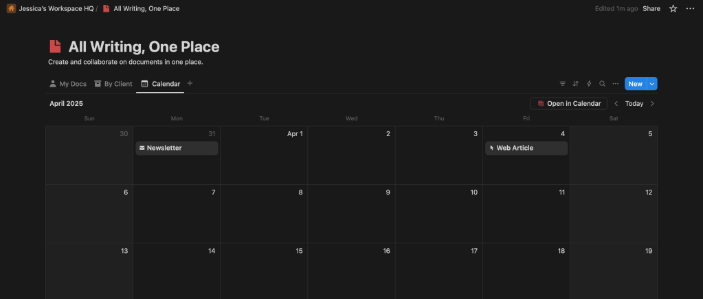Image resolution: width=703 pixels, height=299 pixels.
Task: Expand the New button dropdown arrow
Action: (652, 84)
